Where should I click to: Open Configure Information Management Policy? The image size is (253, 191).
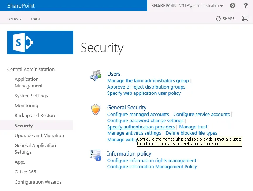pyautogui.click(x=152, y=166)
